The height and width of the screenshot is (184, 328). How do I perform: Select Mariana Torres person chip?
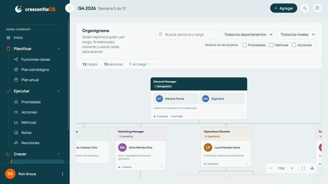[176, 99]
